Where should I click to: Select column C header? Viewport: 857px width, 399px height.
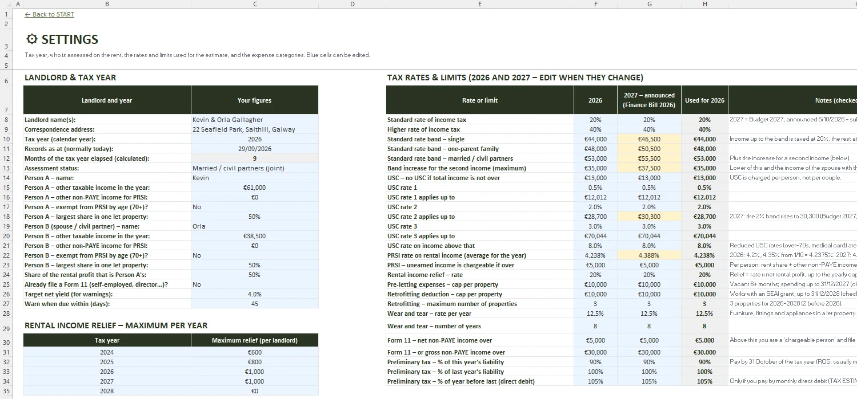pyautogui.click(x=255, y=4)
